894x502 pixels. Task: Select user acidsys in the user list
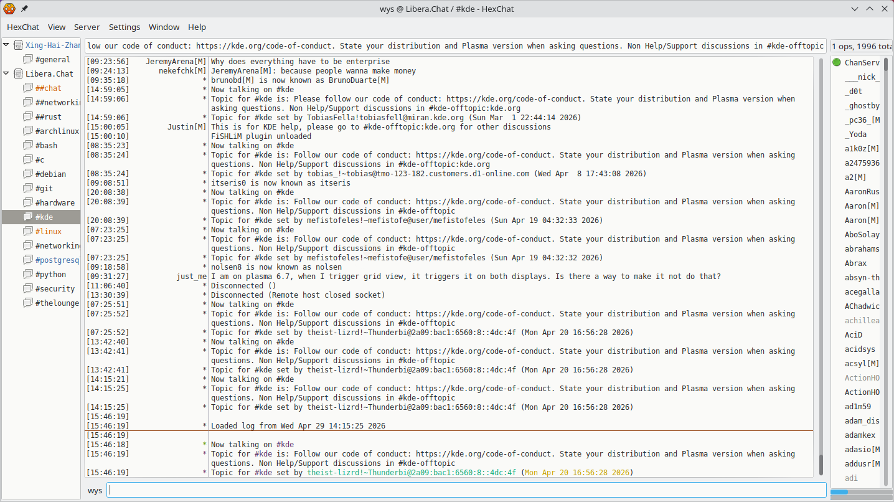pyautogui.click(x=860, y=349)
